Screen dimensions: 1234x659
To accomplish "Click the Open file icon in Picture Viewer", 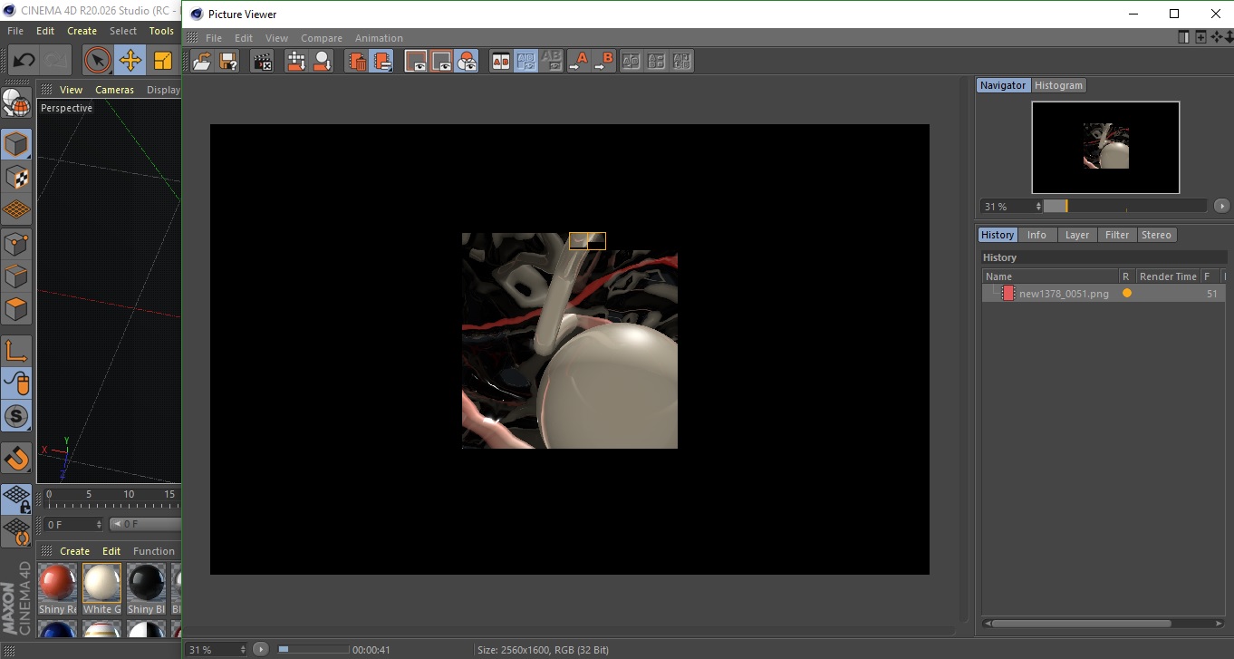I will point(203,62).
